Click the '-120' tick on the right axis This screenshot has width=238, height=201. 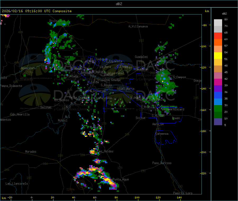coord(203,67)
